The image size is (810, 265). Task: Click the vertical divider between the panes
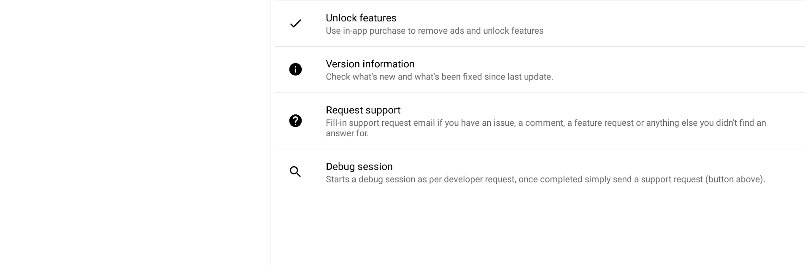pyautogui.click(x=270, y=132)
